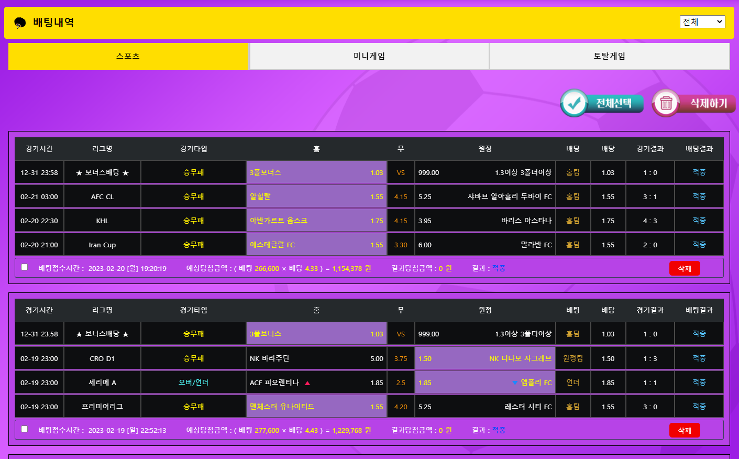This screenshot has width=739, height=459.
Task: Click the 에스테글랄 FC home cell
Action: coord(316,245)
